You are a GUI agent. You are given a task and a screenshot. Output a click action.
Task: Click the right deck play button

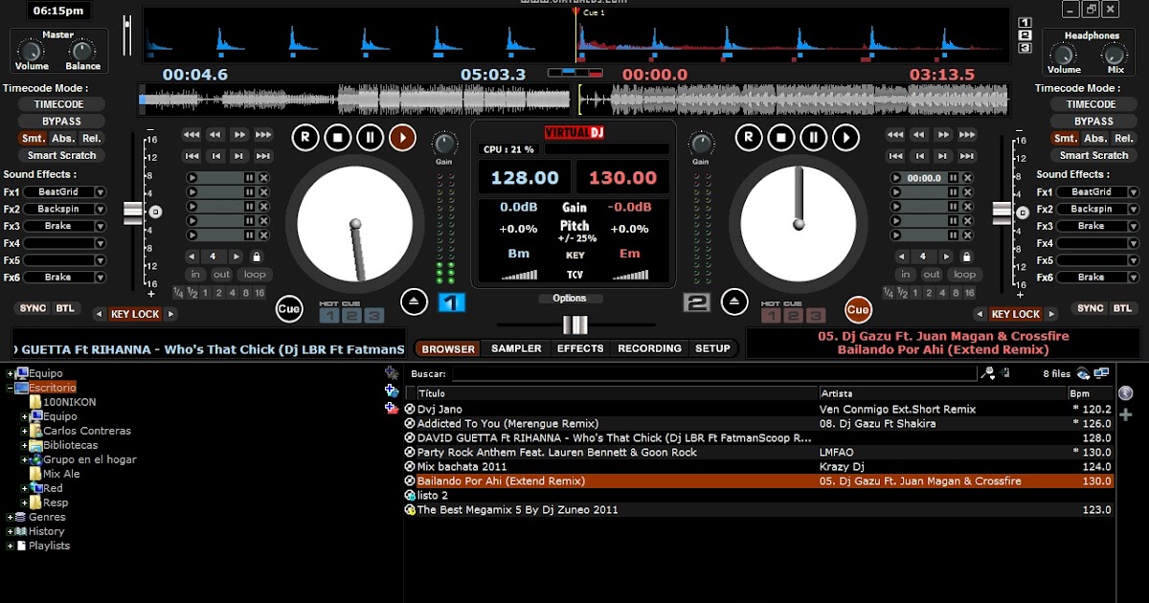pos(845,138)
